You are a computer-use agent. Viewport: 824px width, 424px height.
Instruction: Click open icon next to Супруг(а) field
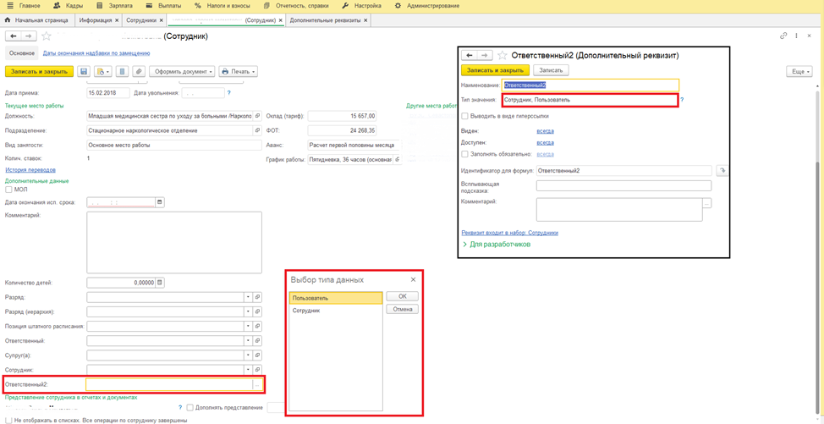coord(257,355)
